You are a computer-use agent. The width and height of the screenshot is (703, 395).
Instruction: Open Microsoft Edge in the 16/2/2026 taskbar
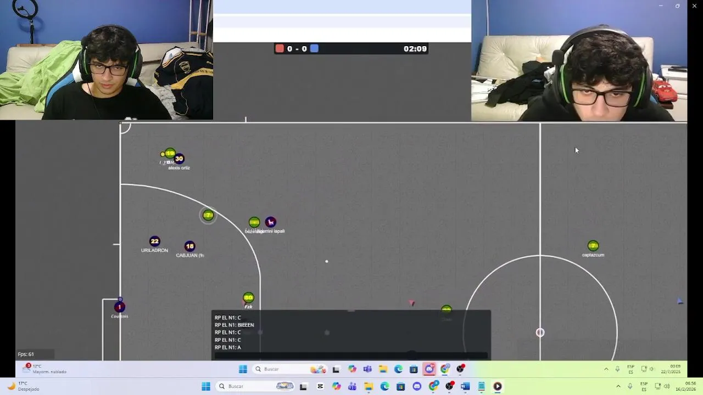(384, 386)
